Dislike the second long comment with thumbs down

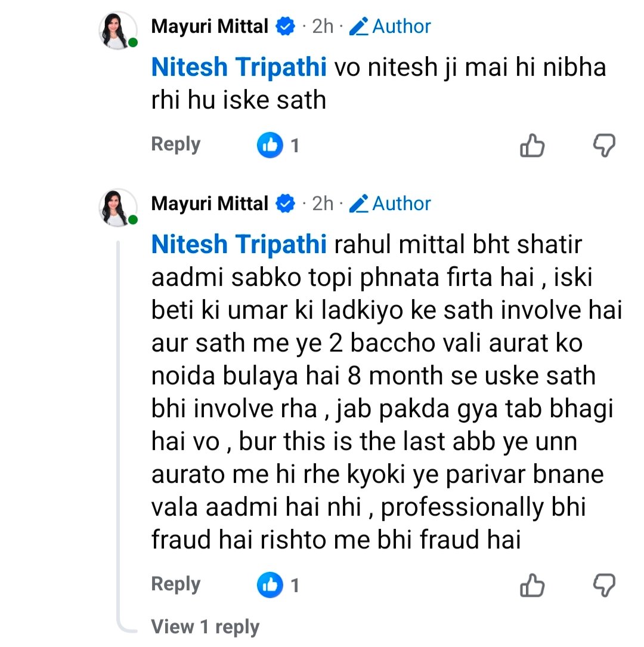point(603,585)
